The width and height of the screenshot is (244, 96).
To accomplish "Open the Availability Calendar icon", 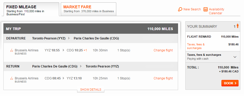I will pyautogui.click(x=206, y=9).
